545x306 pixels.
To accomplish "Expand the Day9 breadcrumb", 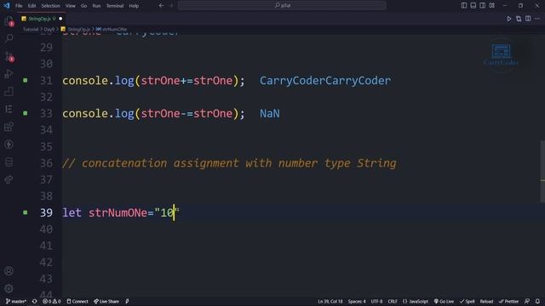I will (x=49, y=30).
